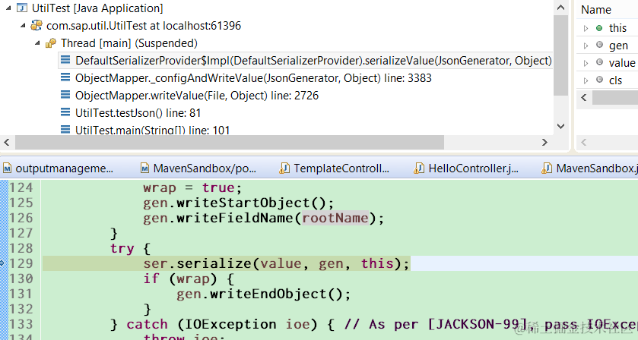Screen dimensions: 638x340
Task: Click the 'this' variable name
Action: tap(617, 28)
